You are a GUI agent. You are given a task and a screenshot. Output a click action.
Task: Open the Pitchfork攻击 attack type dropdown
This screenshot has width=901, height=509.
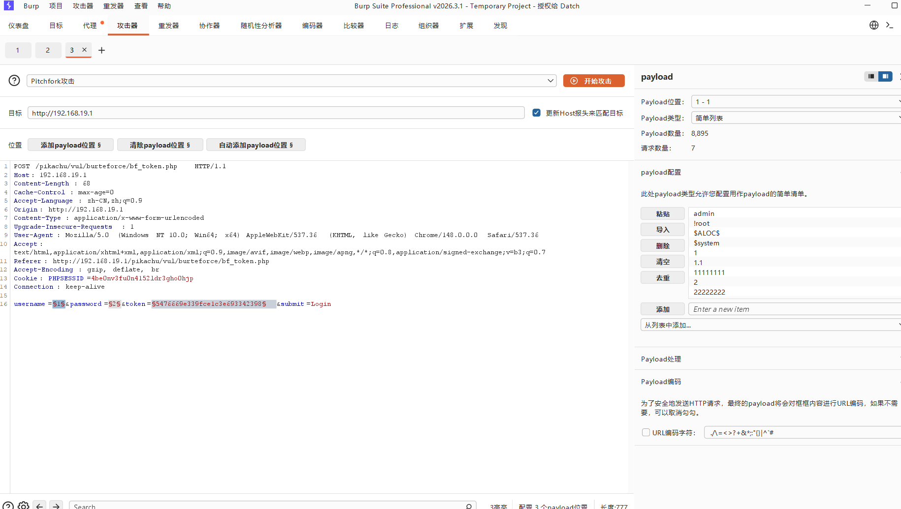pyautogui.click(x=291, y=81)
